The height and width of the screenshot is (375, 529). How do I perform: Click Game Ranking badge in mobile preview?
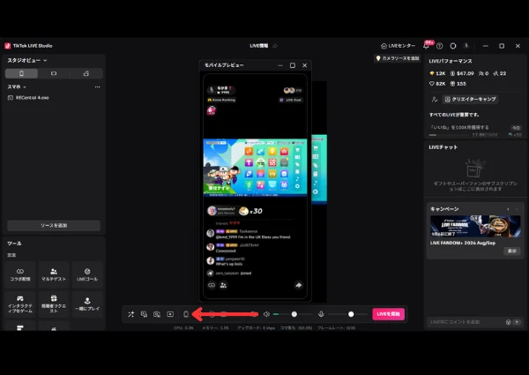[221, 100]
